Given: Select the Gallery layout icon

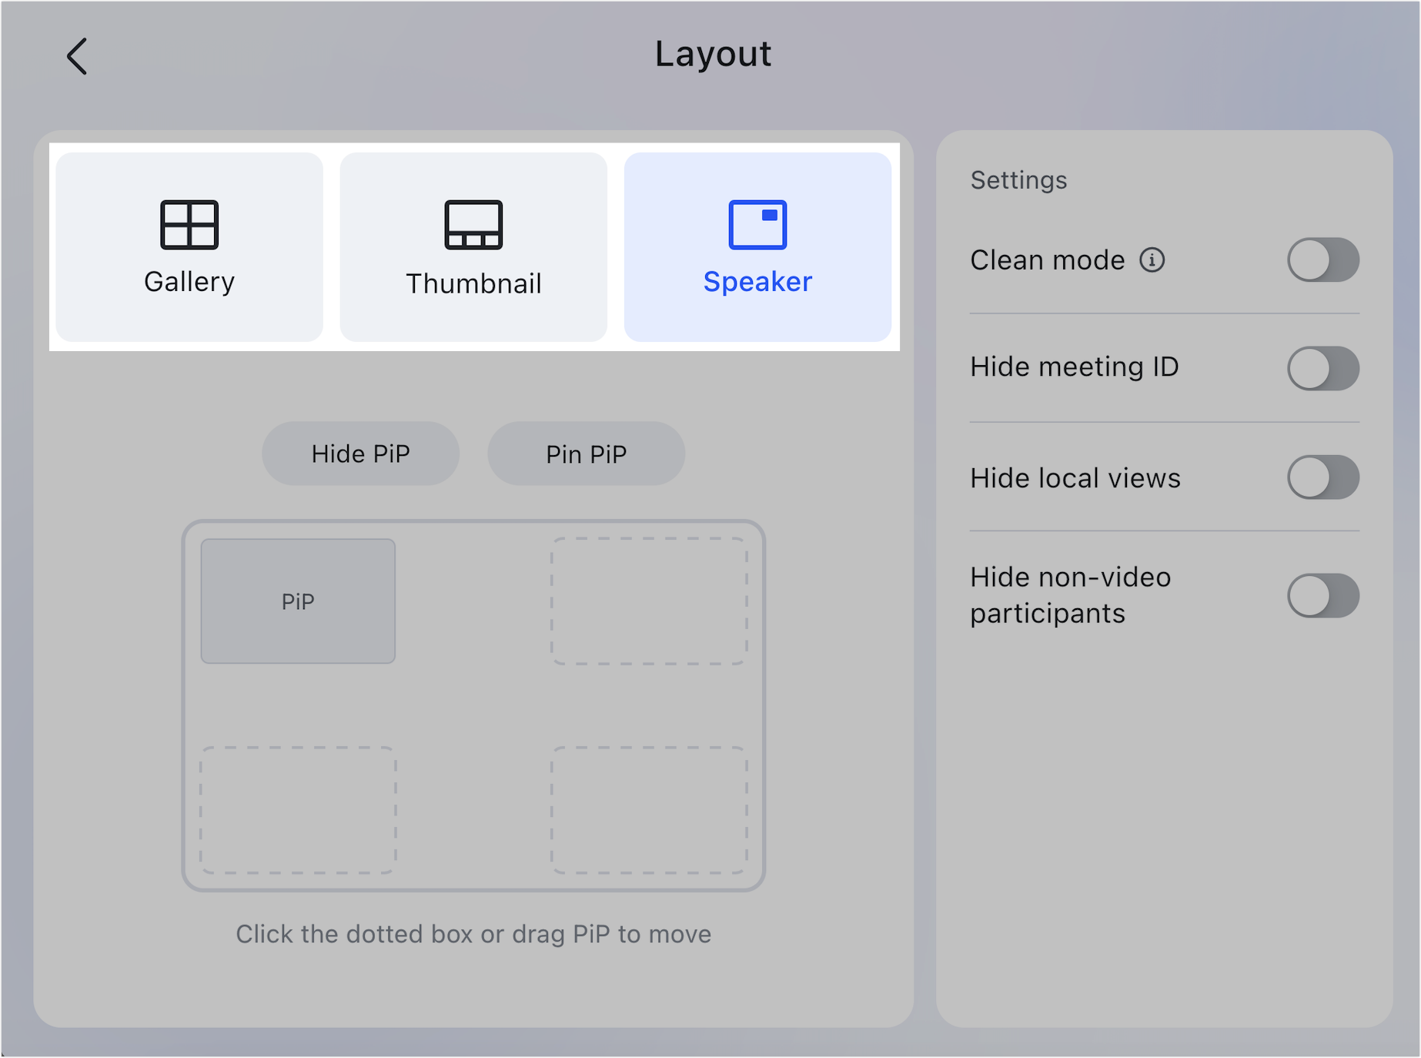Looking at the screenshot, I should pyautogui.click(x=189, y=246).
